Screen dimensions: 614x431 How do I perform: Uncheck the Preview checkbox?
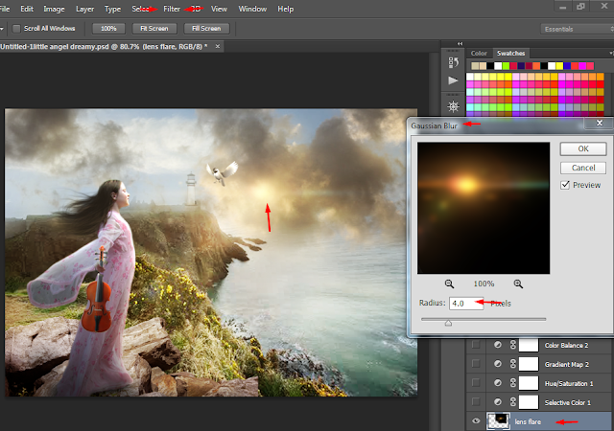(x=565, y=185)
